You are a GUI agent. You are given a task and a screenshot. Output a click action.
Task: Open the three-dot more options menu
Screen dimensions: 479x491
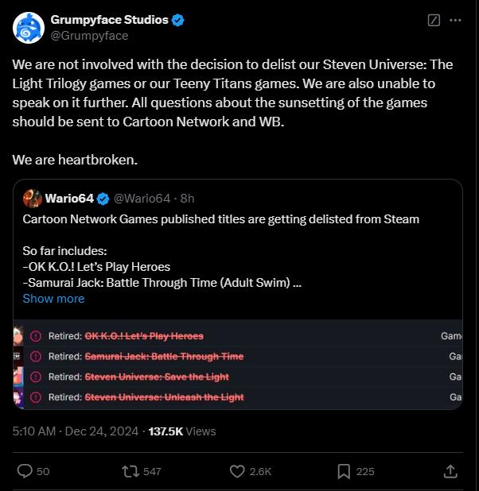pos(455,20)
